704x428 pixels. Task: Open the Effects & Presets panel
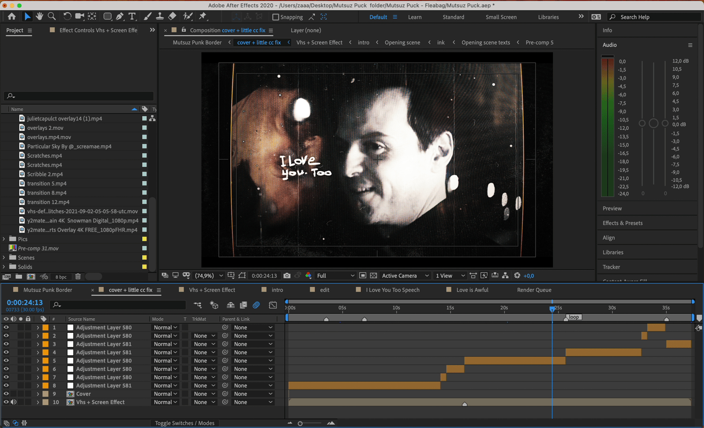pos(622,223)
